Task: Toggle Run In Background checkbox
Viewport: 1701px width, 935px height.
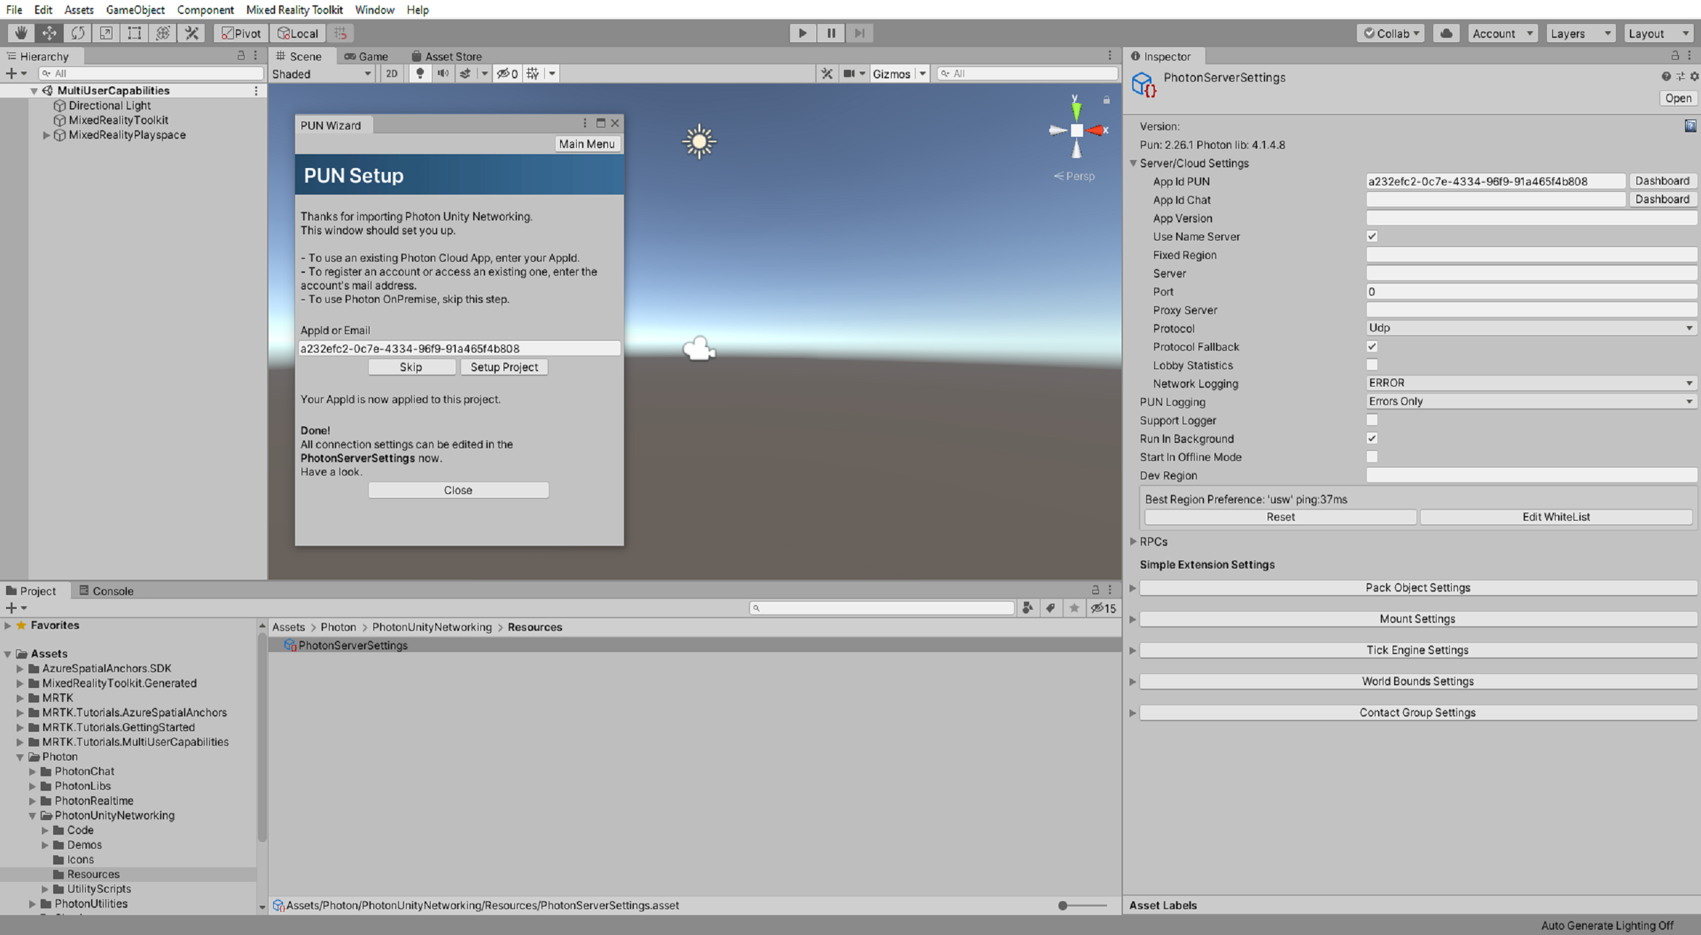Action: click(x=1371, y=439)
